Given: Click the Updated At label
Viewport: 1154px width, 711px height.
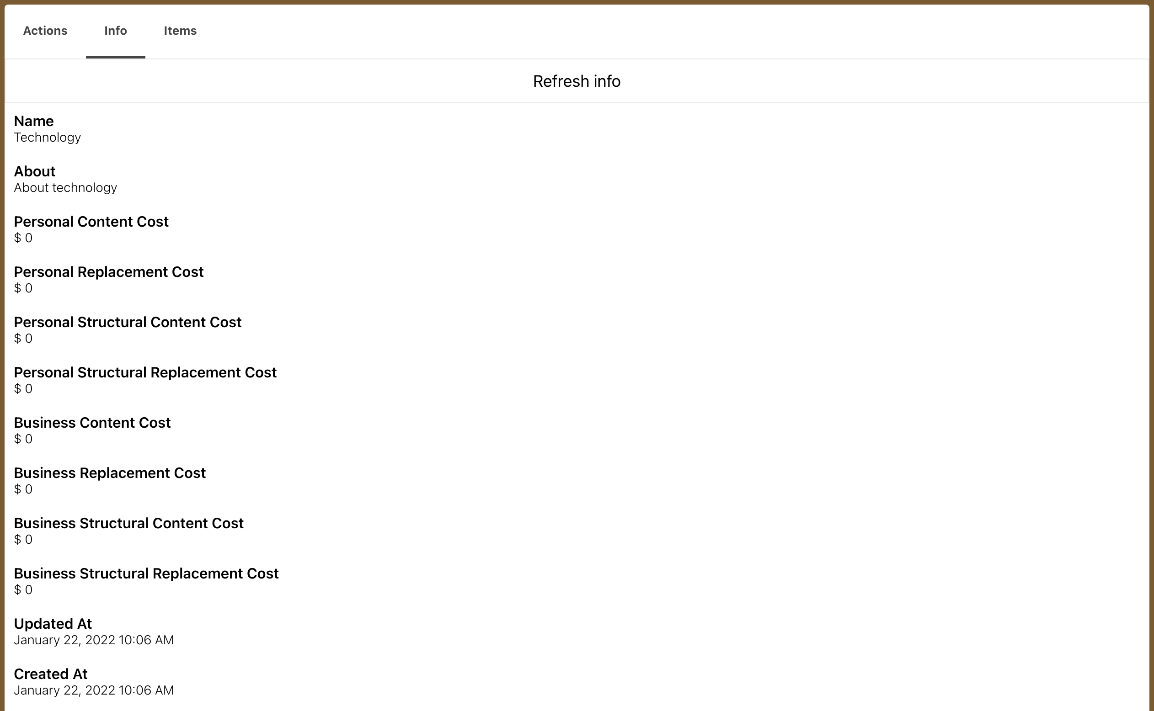Looking at the screenshot, I should pyautogui.click(x=53, y=624).
